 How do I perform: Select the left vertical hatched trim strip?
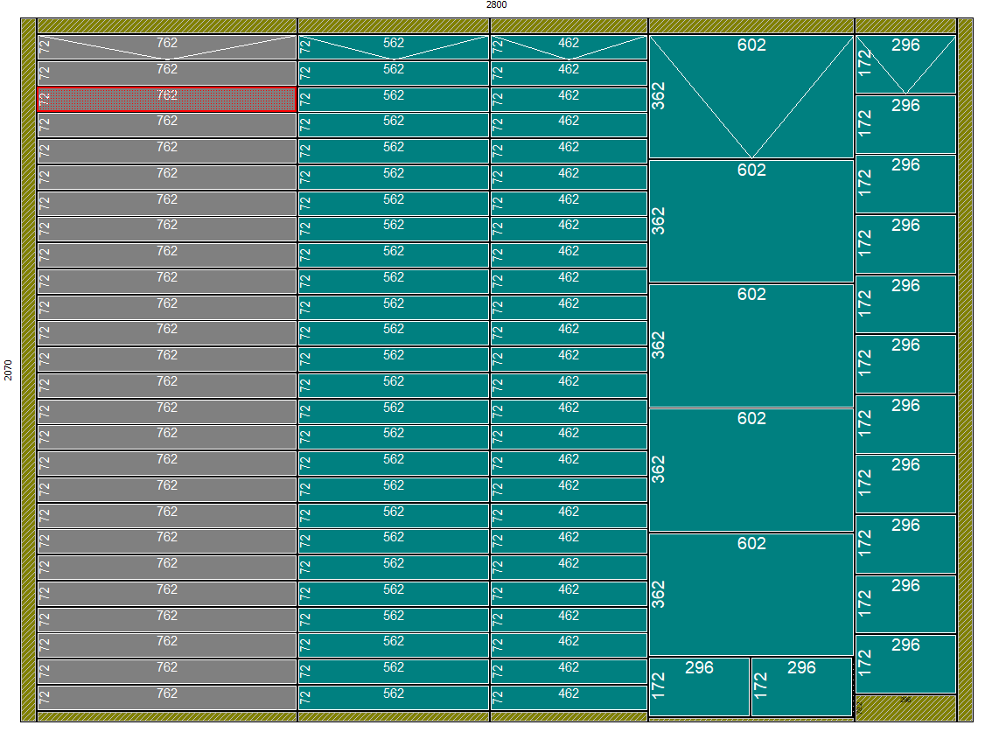(28, 370)
